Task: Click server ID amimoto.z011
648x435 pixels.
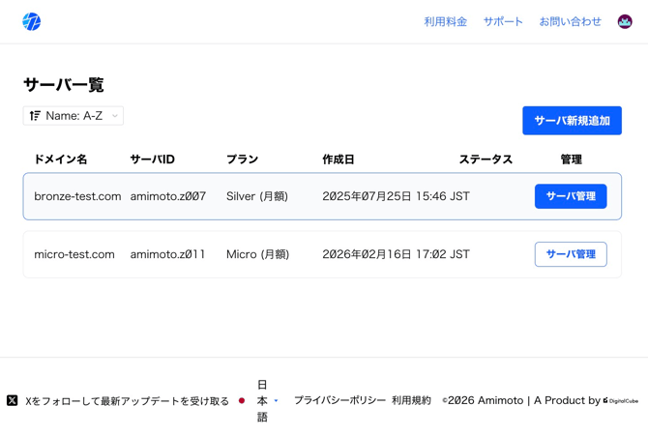Action: coord(167,254)
